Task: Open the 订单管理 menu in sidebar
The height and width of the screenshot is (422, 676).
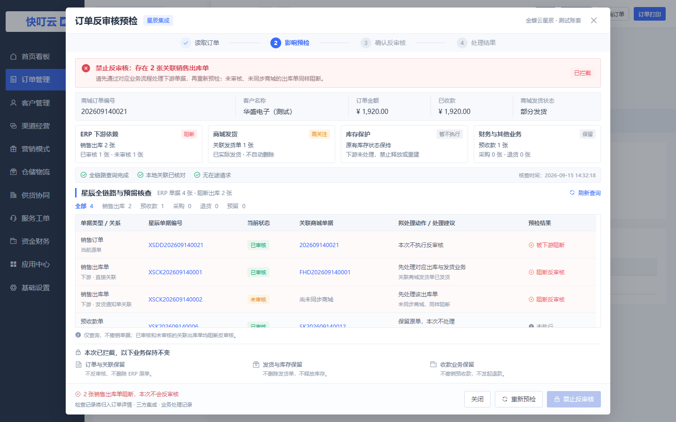Action: [36, 80]
